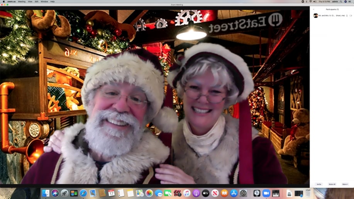Open Photo Booth from the Dock

pyautogui.click(x=177, y=193)
